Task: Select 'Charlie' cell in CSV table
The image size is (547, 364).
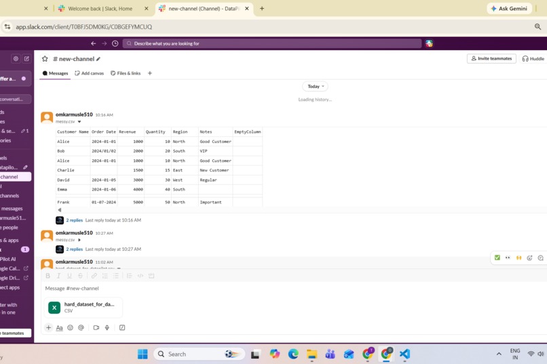Action: [73, 170]
